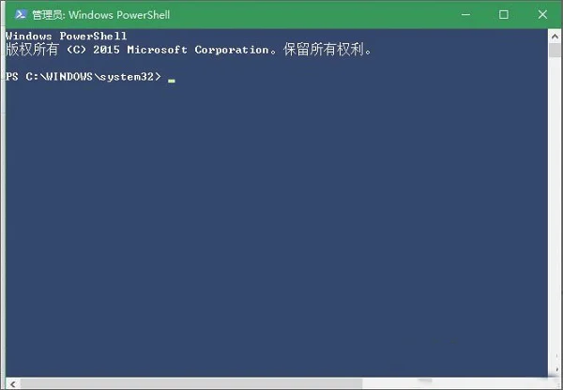
Task: Click the empty blue console area
Action: [x=277, y=230]
